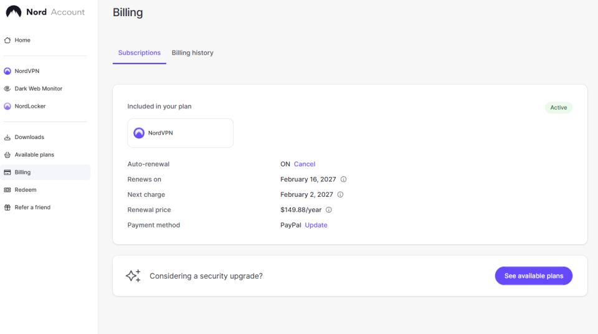Click the '$149.88/year' price value
Viewport: 598px width, 334px height.
tap(301, 210)
